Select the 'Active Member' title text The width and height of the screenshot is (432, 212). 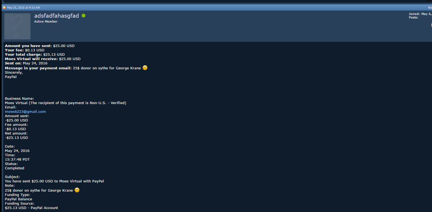pos(46,21)
